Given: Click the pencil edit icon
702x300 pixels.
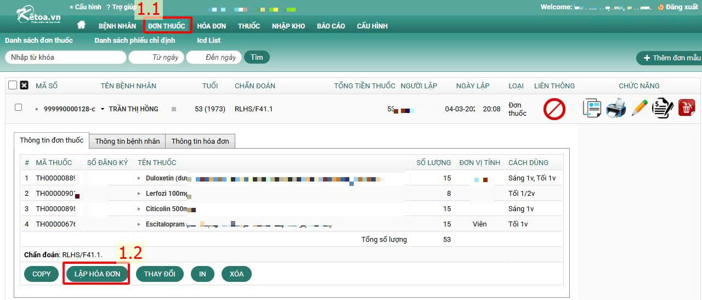Looking at the screenshot, I should [x=639, y=108].
